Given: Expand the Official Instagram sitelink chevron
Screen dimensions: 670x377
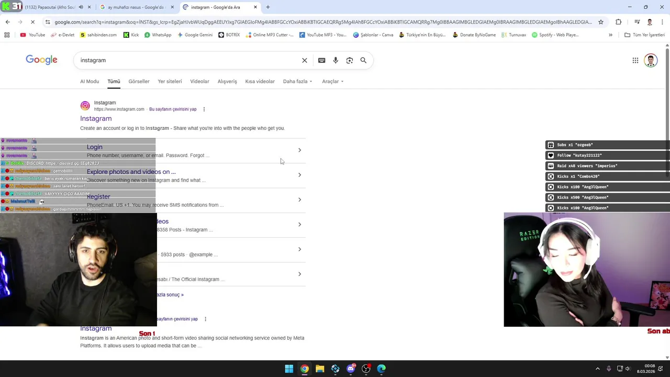Looking at the screenshot, I should tap(299, 274).
